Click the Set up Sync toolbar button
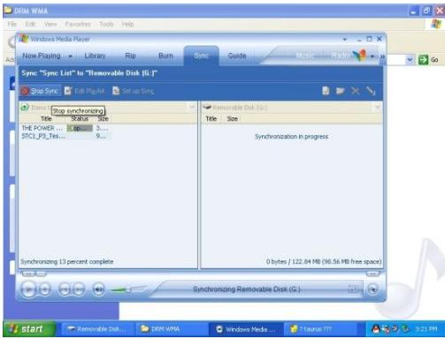 (134, 91)
